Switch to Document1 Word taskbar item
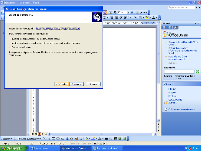The image size is (201, 151). [107, 148]
